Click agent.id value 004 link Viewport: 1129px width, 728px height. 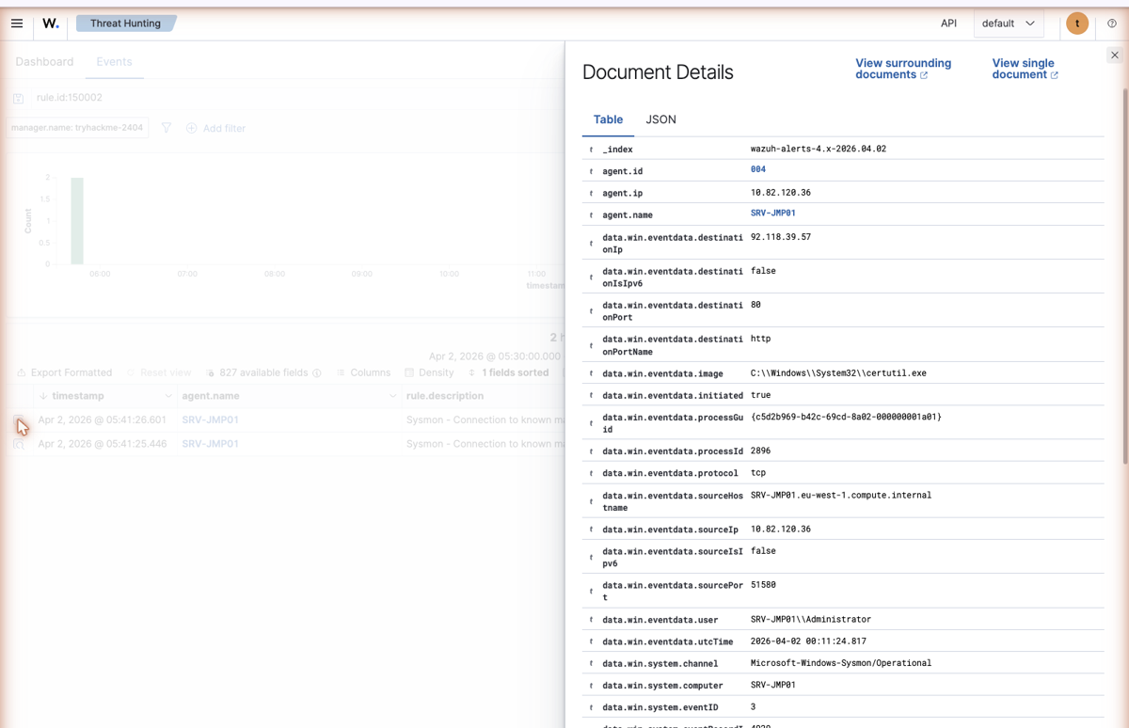pos(758,169)
